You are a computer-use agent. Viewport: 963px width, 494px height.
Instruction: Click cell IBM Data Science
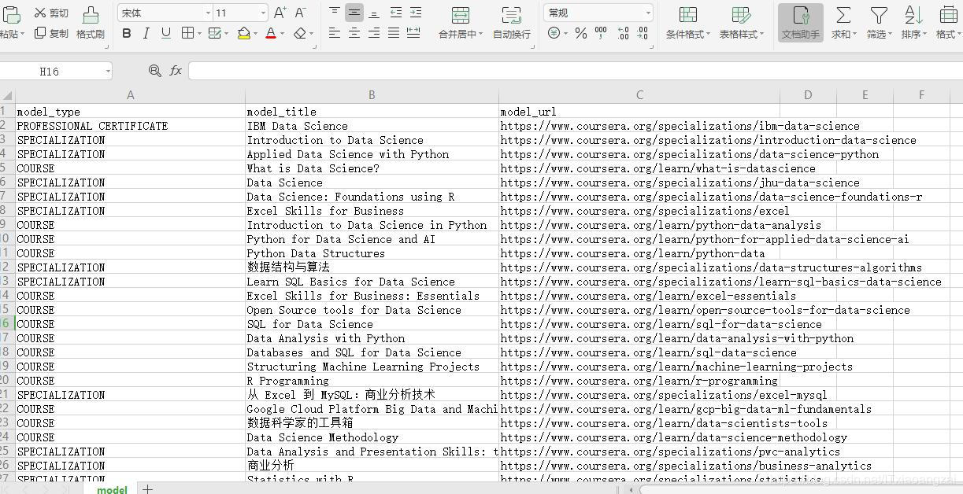372,126
